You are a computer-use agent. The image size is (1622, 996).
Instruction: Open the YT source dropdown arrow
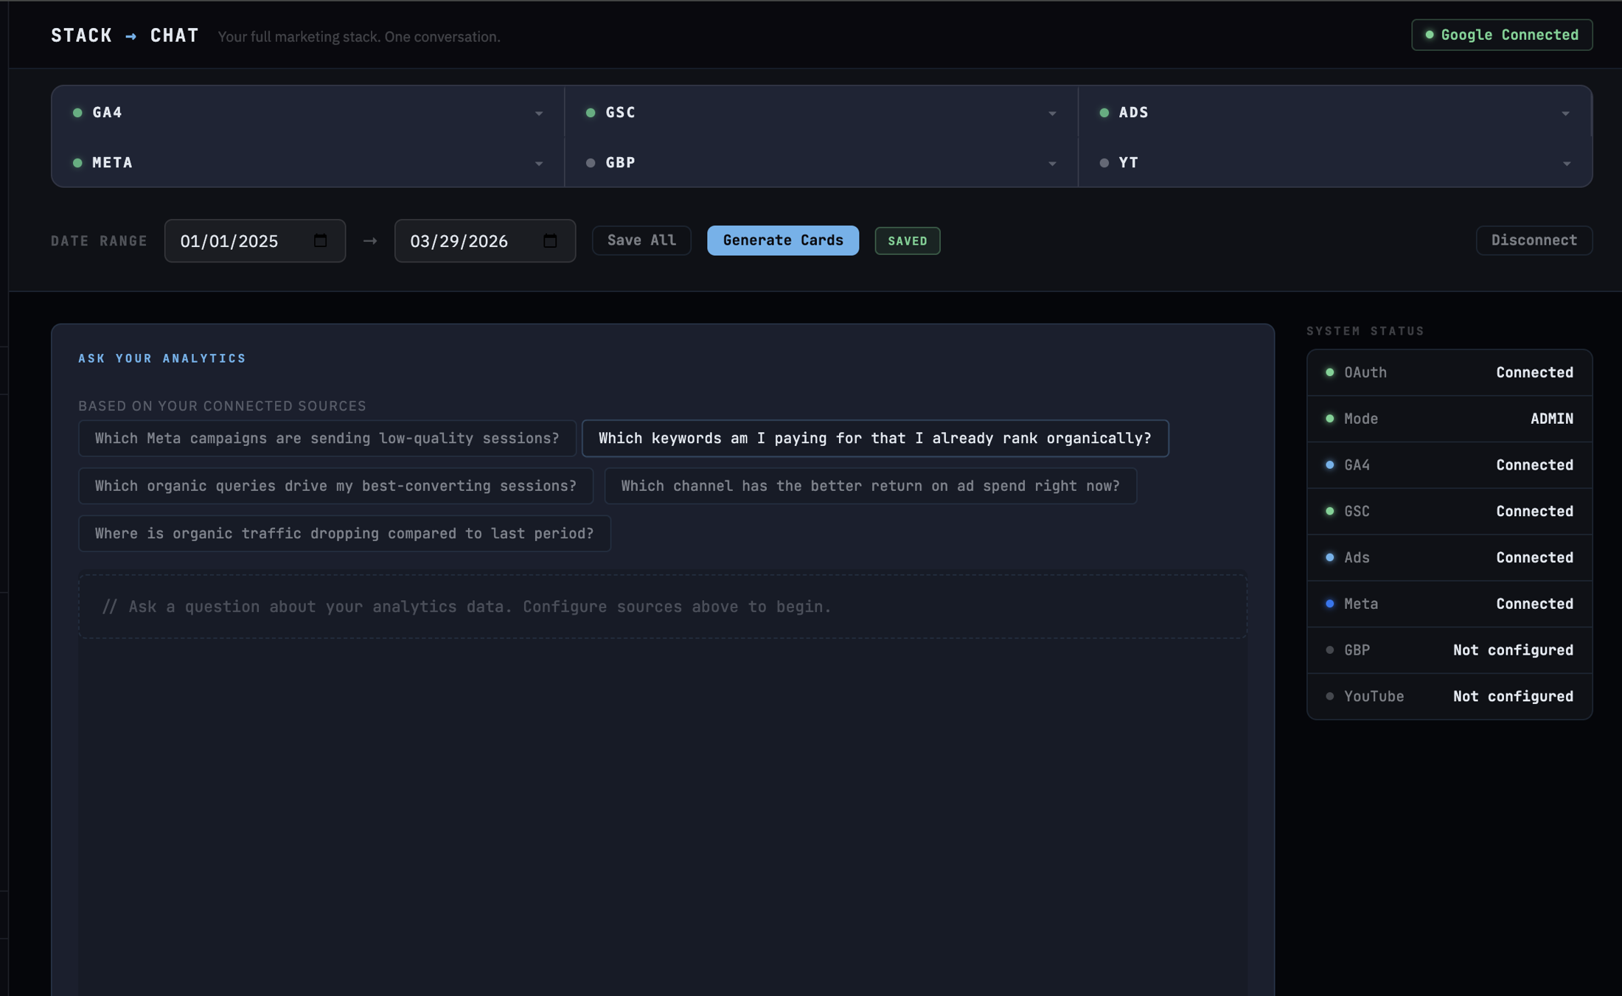point(1566,164)
